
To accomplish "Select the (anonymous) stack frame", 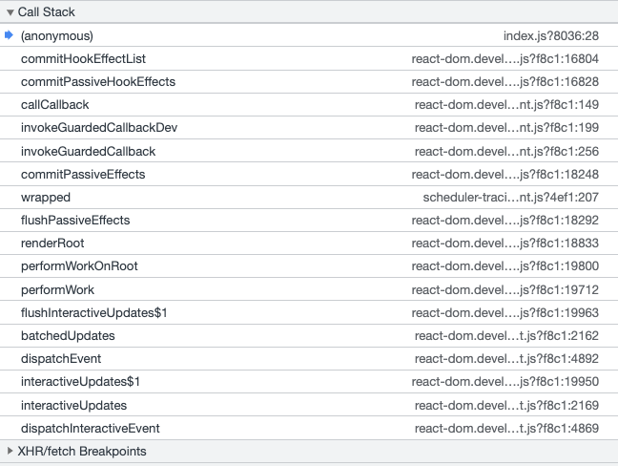I will pyautogui.click(x=57, y=35).
